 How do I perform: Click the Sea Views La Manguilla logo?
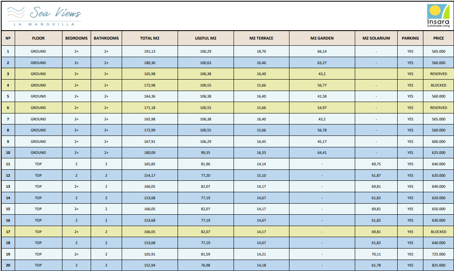tap(44, 16)
